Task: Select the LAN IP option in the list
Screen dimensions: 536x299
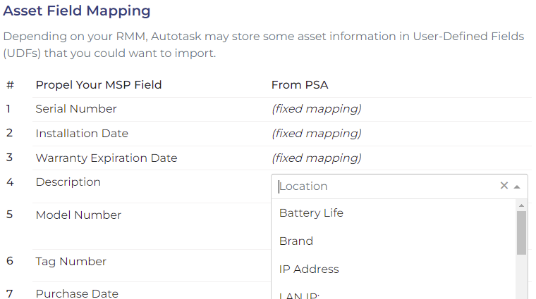Action: coord(394,293)
